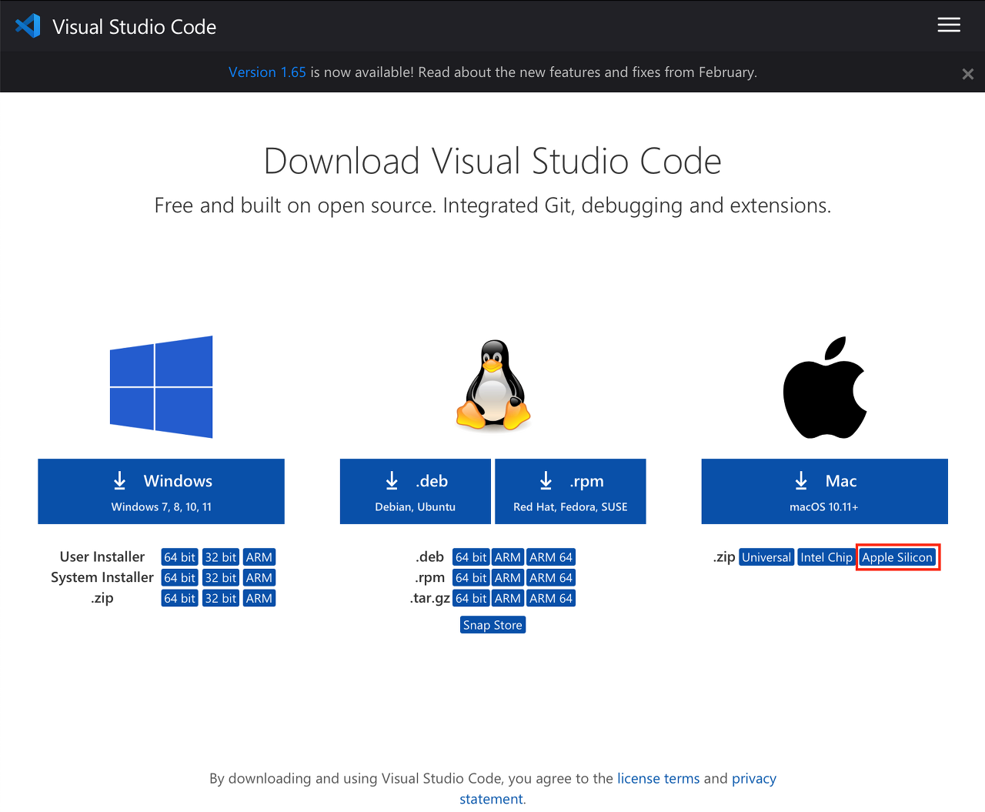
Task: Click Windows User Installer ARM
Action: (x=259, y=557)
